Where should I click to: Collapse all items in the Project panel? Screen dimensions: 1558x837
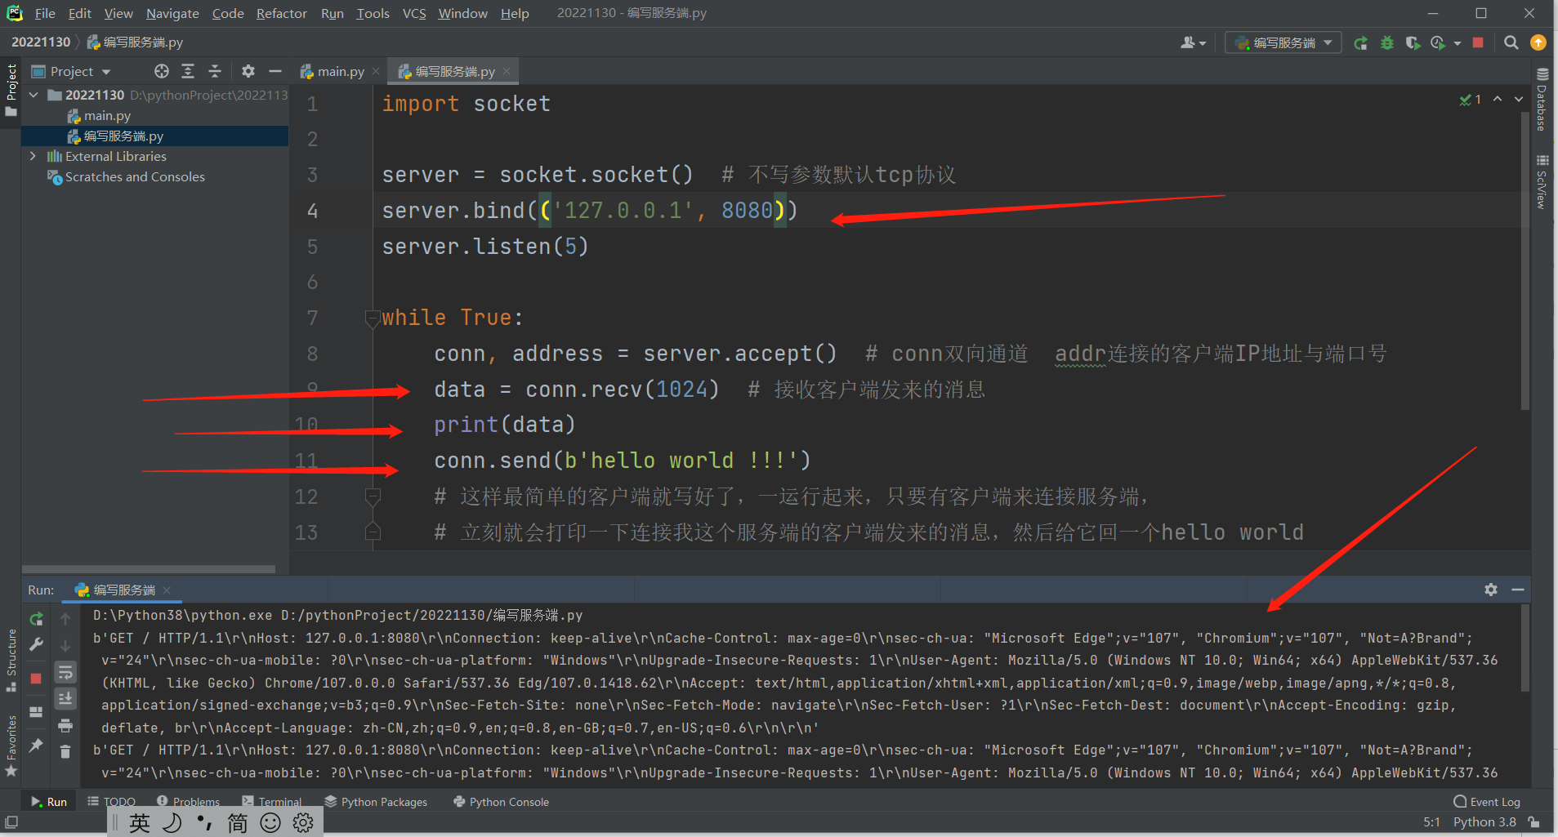[215, 71]
